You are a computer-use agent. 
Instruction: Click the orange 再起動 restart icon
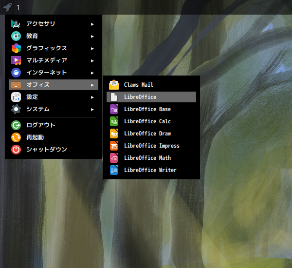click(x=16, y=137)
